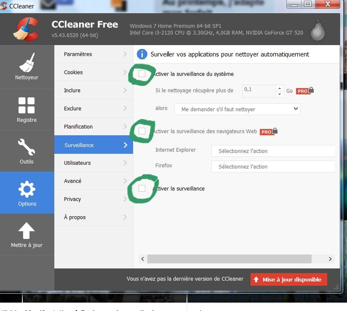Enable surveillance des navigateurs Web checkbox
This screenshot has width=347, height=311.
pyautogui.click(x=142, y=131)
